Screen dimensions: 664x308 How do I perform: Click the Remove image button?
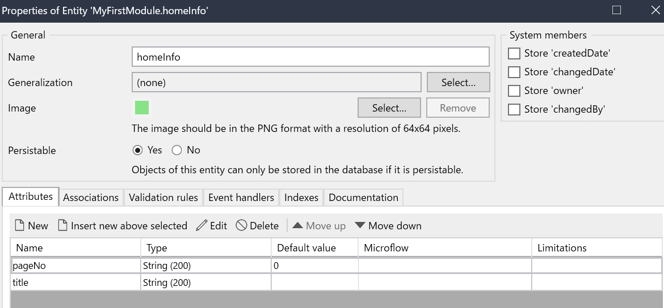tap(457, 108)
